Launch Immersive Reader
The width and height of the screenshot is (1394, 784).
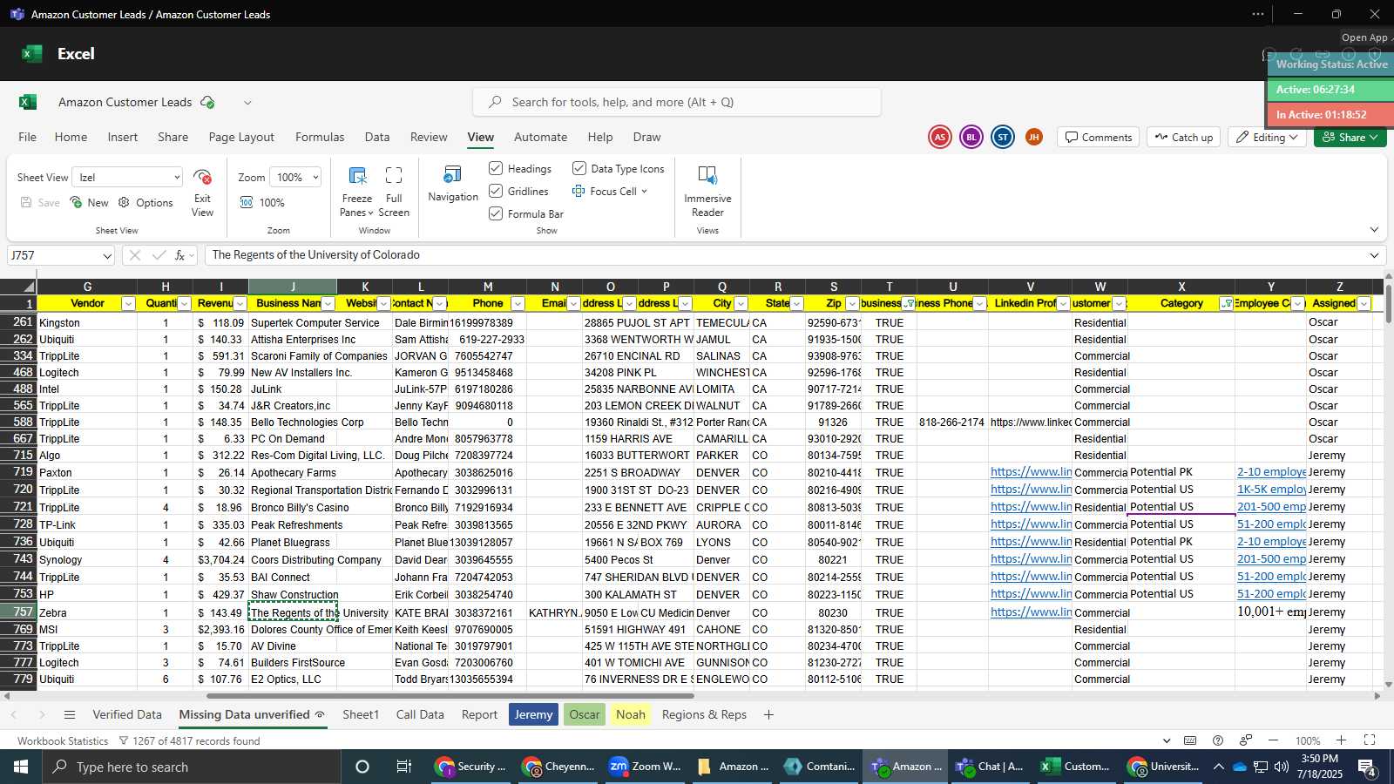(x=707, y=191)
